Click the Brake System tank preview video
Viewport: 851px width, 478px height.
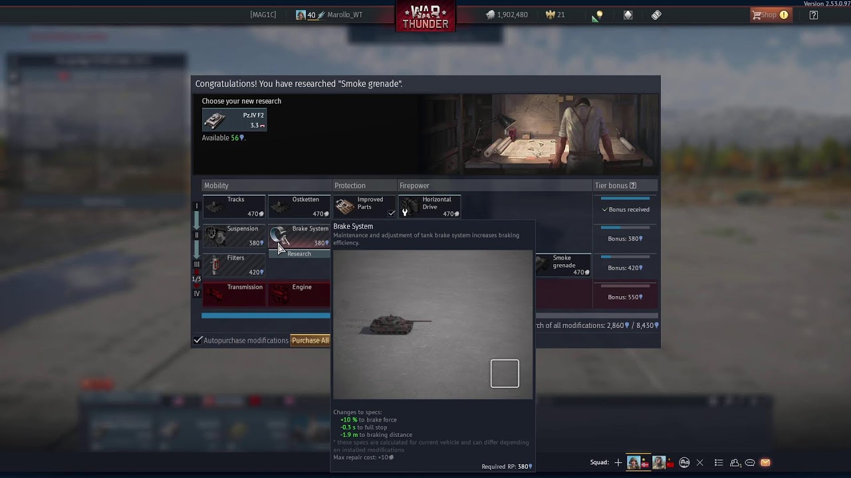(x=433, y=325)
